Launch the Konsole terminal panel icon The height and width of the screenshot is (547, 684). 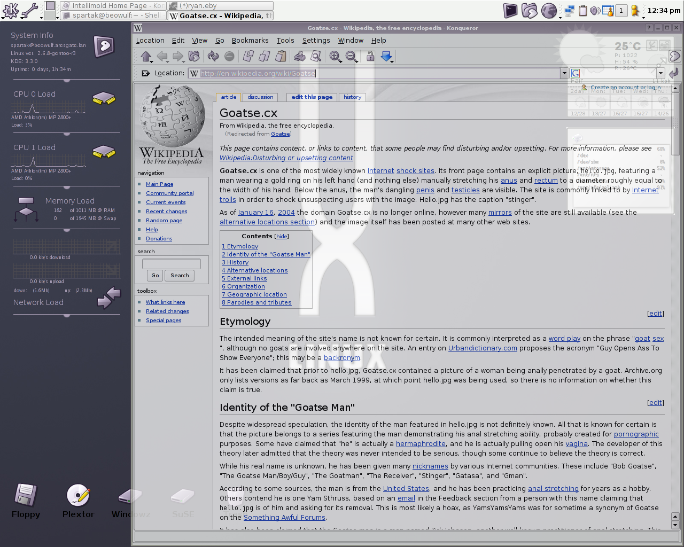pyautogui.click(x=511, y=10)
